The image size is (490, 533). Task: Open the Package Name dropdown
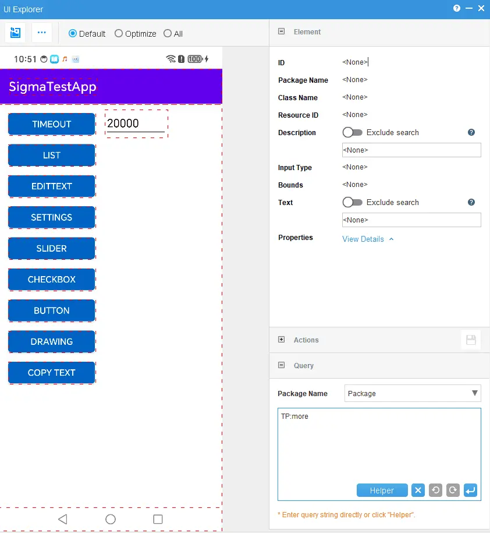413,393
